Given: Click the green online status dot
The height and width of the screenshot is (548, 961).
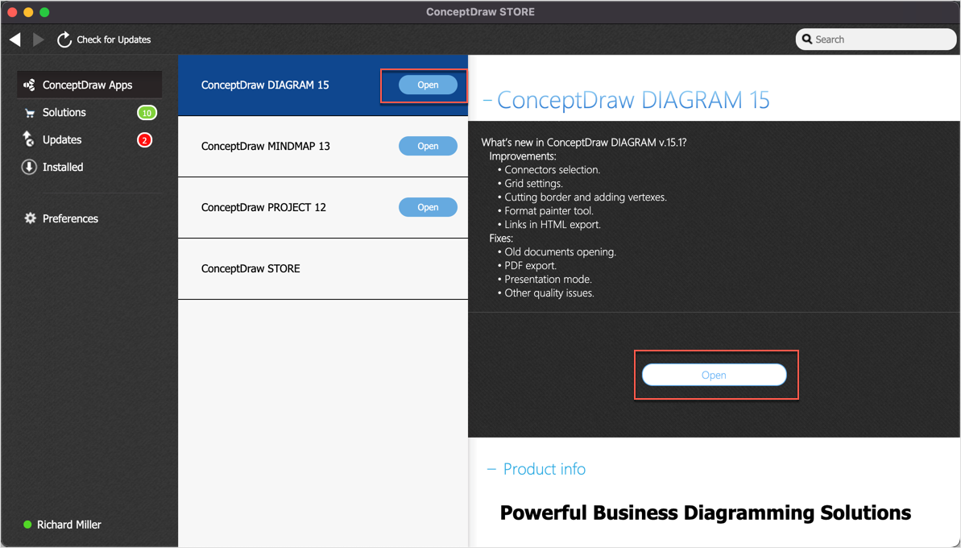Looking at the screenshot, I should (27, 525).
